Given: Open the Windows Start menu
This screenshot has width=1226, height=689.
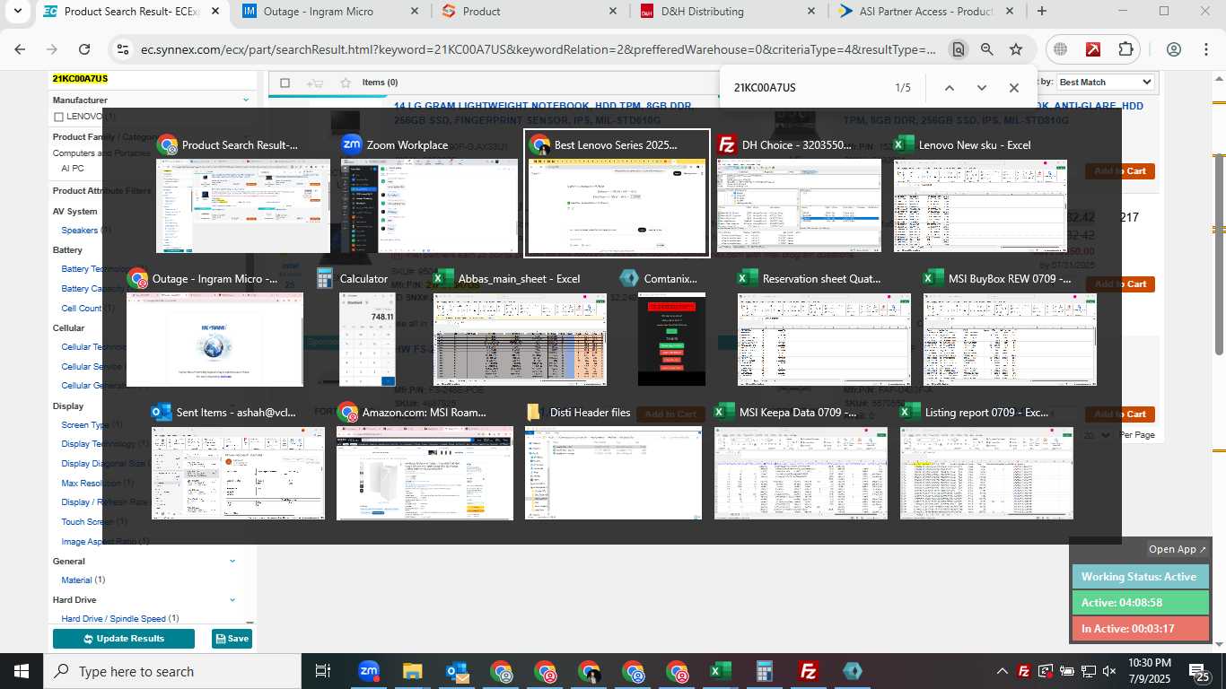Looking at the screenshot, I should (21, 671).
